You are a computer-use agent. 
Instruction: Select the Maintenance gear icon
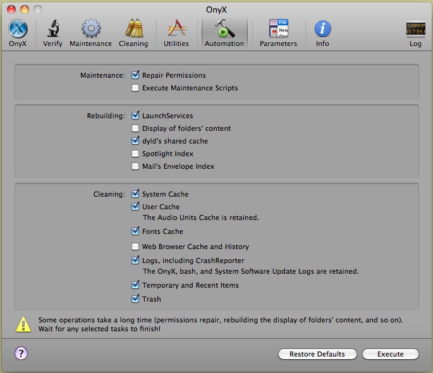click(90, 29)
